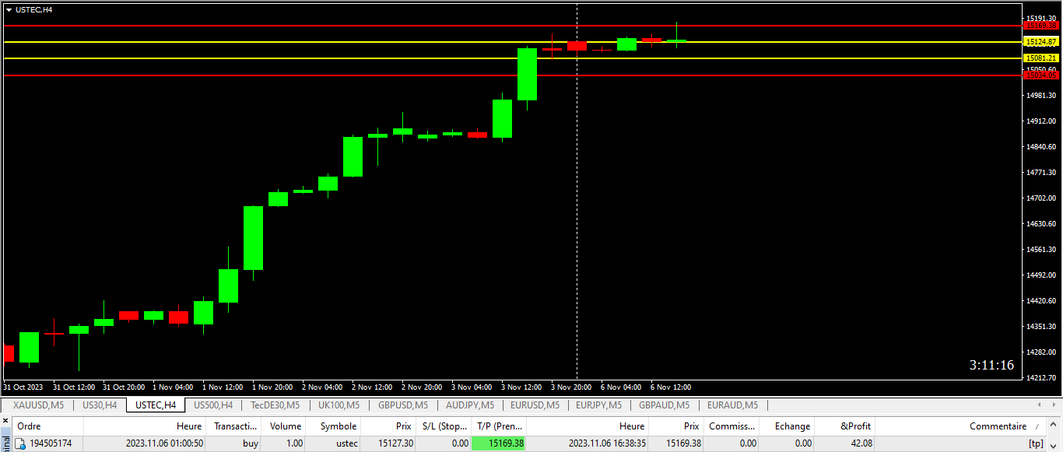Open the US30,H4 chart tab
Image resolution: width=1063 pixels, height=452 pixels.
coord(100,405)
